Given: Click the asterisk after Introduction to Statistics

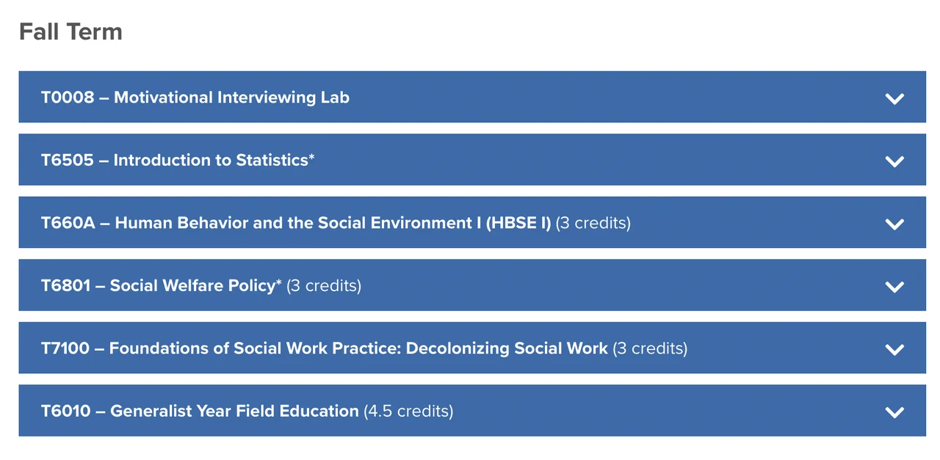Looking at the screenshot, I should [311, 157].
